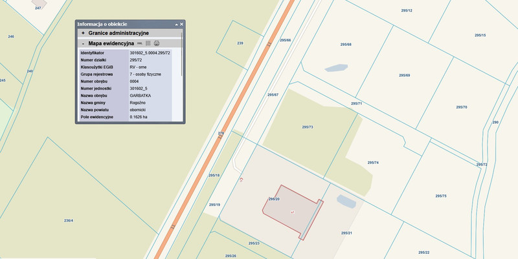
Task: Close the Informacja o obiekcie panel
Action: click(182, 24)
